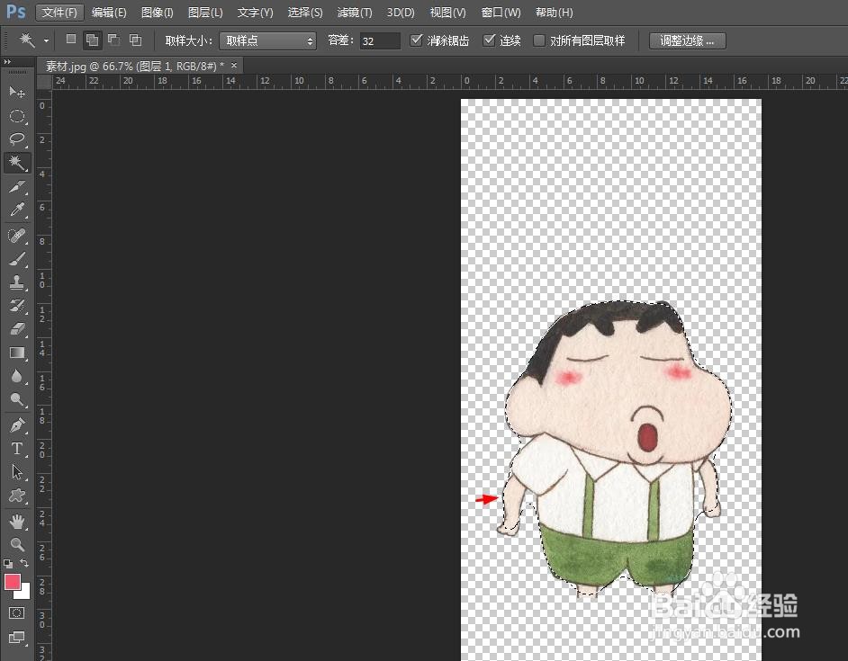The image size is (848, 661).
Task: Swap foreground and background colors
Action: [x=24, y=563]
